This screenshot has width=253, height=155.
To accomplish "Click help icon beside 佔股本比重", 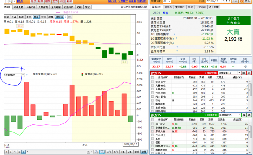I will click(177, 47).
